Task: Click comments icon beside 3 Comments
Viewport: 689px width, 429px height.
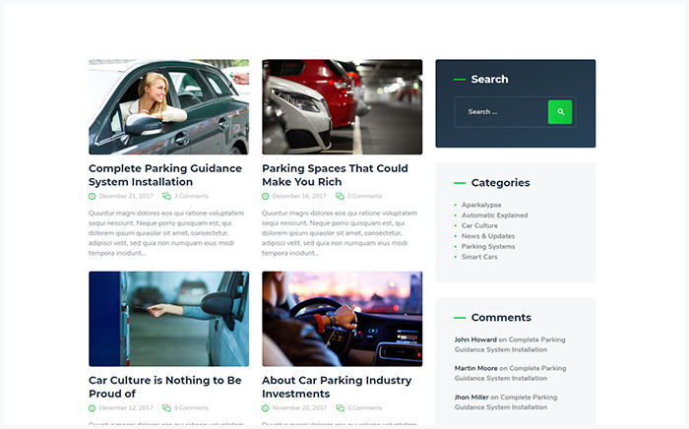Action: pyautogui.click(x=166, y=196)
